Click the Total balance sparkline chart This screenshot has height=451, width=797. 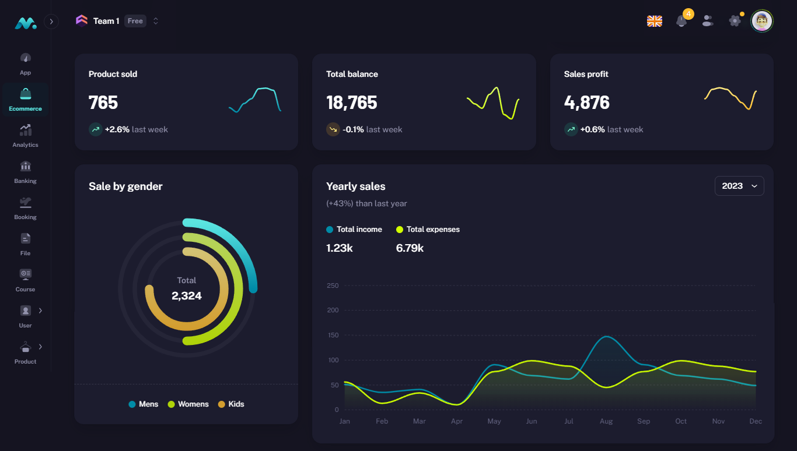pos(493,103)
